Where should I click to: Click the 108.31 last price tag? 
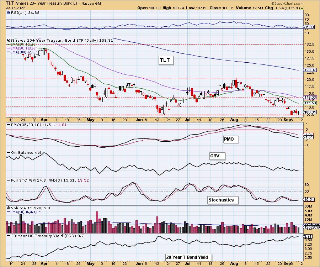point(310,112)
